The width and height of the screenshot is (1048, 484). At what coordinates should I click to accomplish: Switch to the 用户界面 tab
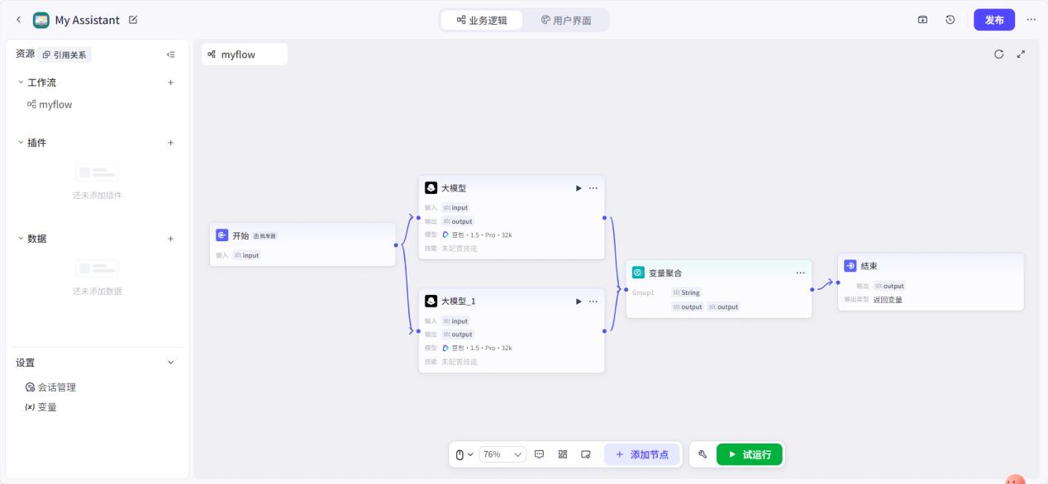click(x=566, y=20)
